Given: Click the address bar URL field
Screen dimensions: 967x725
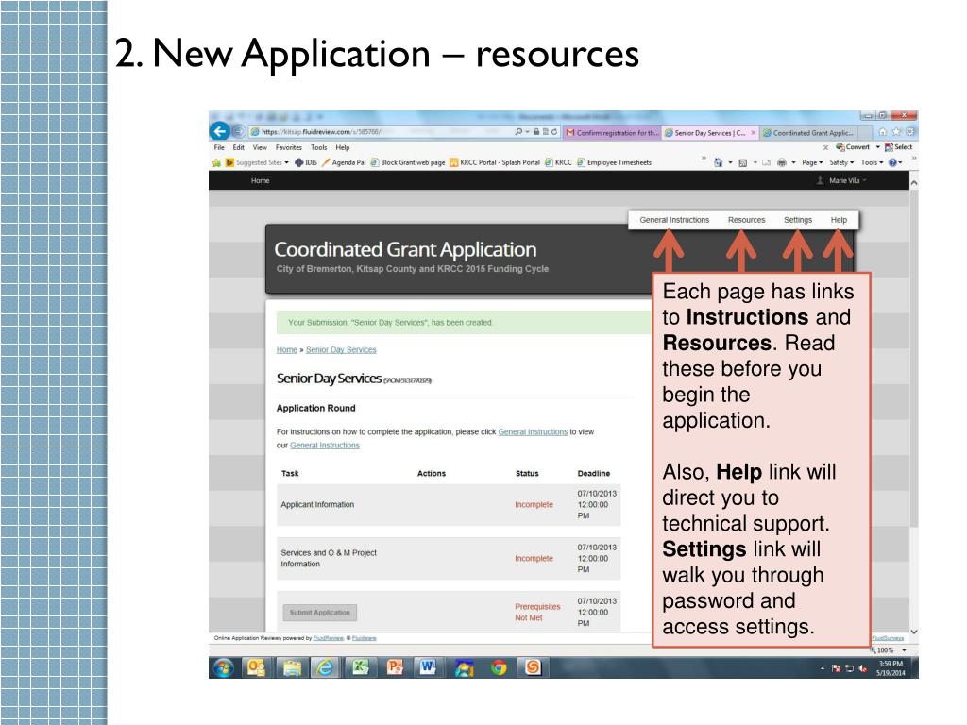Looking at the screenshot, I should coord(382,132).
